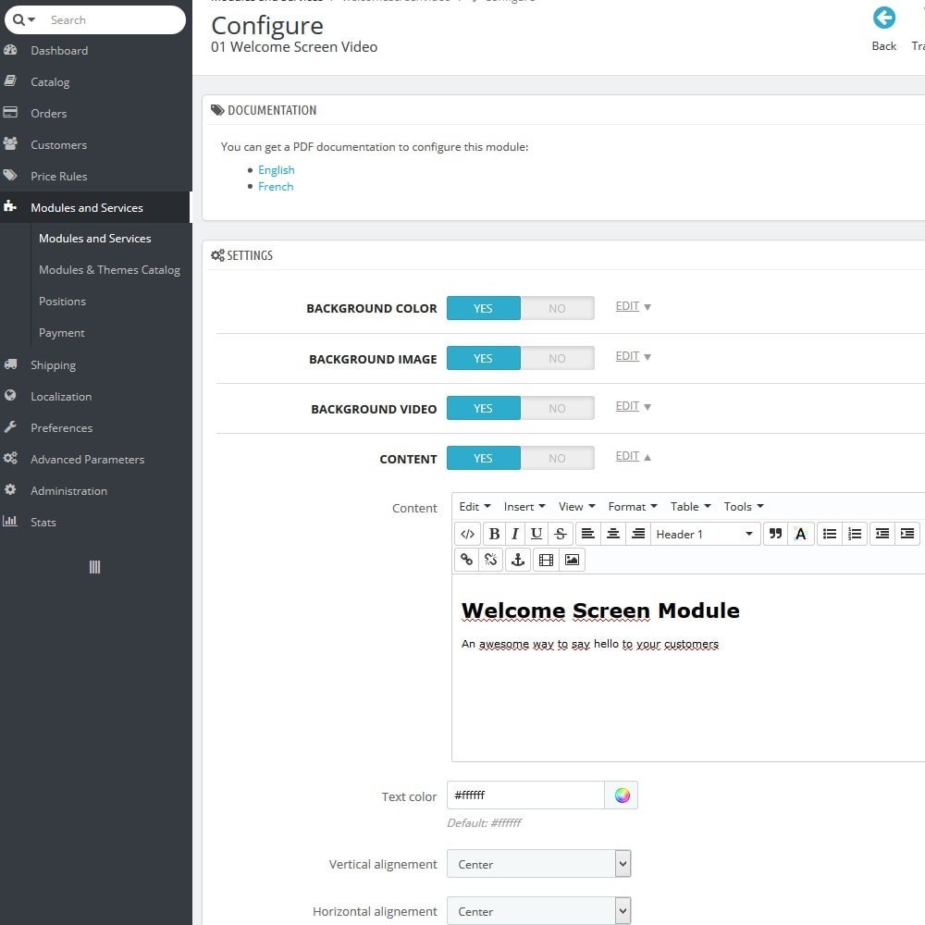
Task: Toggle strikethrough formatting in the editor
Action: click(561, 534)
